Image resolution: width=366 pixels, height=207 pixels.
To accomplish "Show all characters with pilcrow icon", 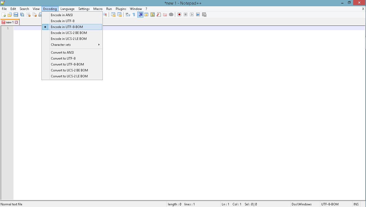I will click(x=134, y=15).
